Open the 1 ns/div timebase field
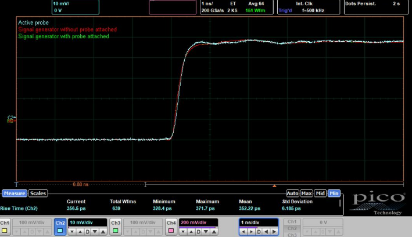 point(257,223)
